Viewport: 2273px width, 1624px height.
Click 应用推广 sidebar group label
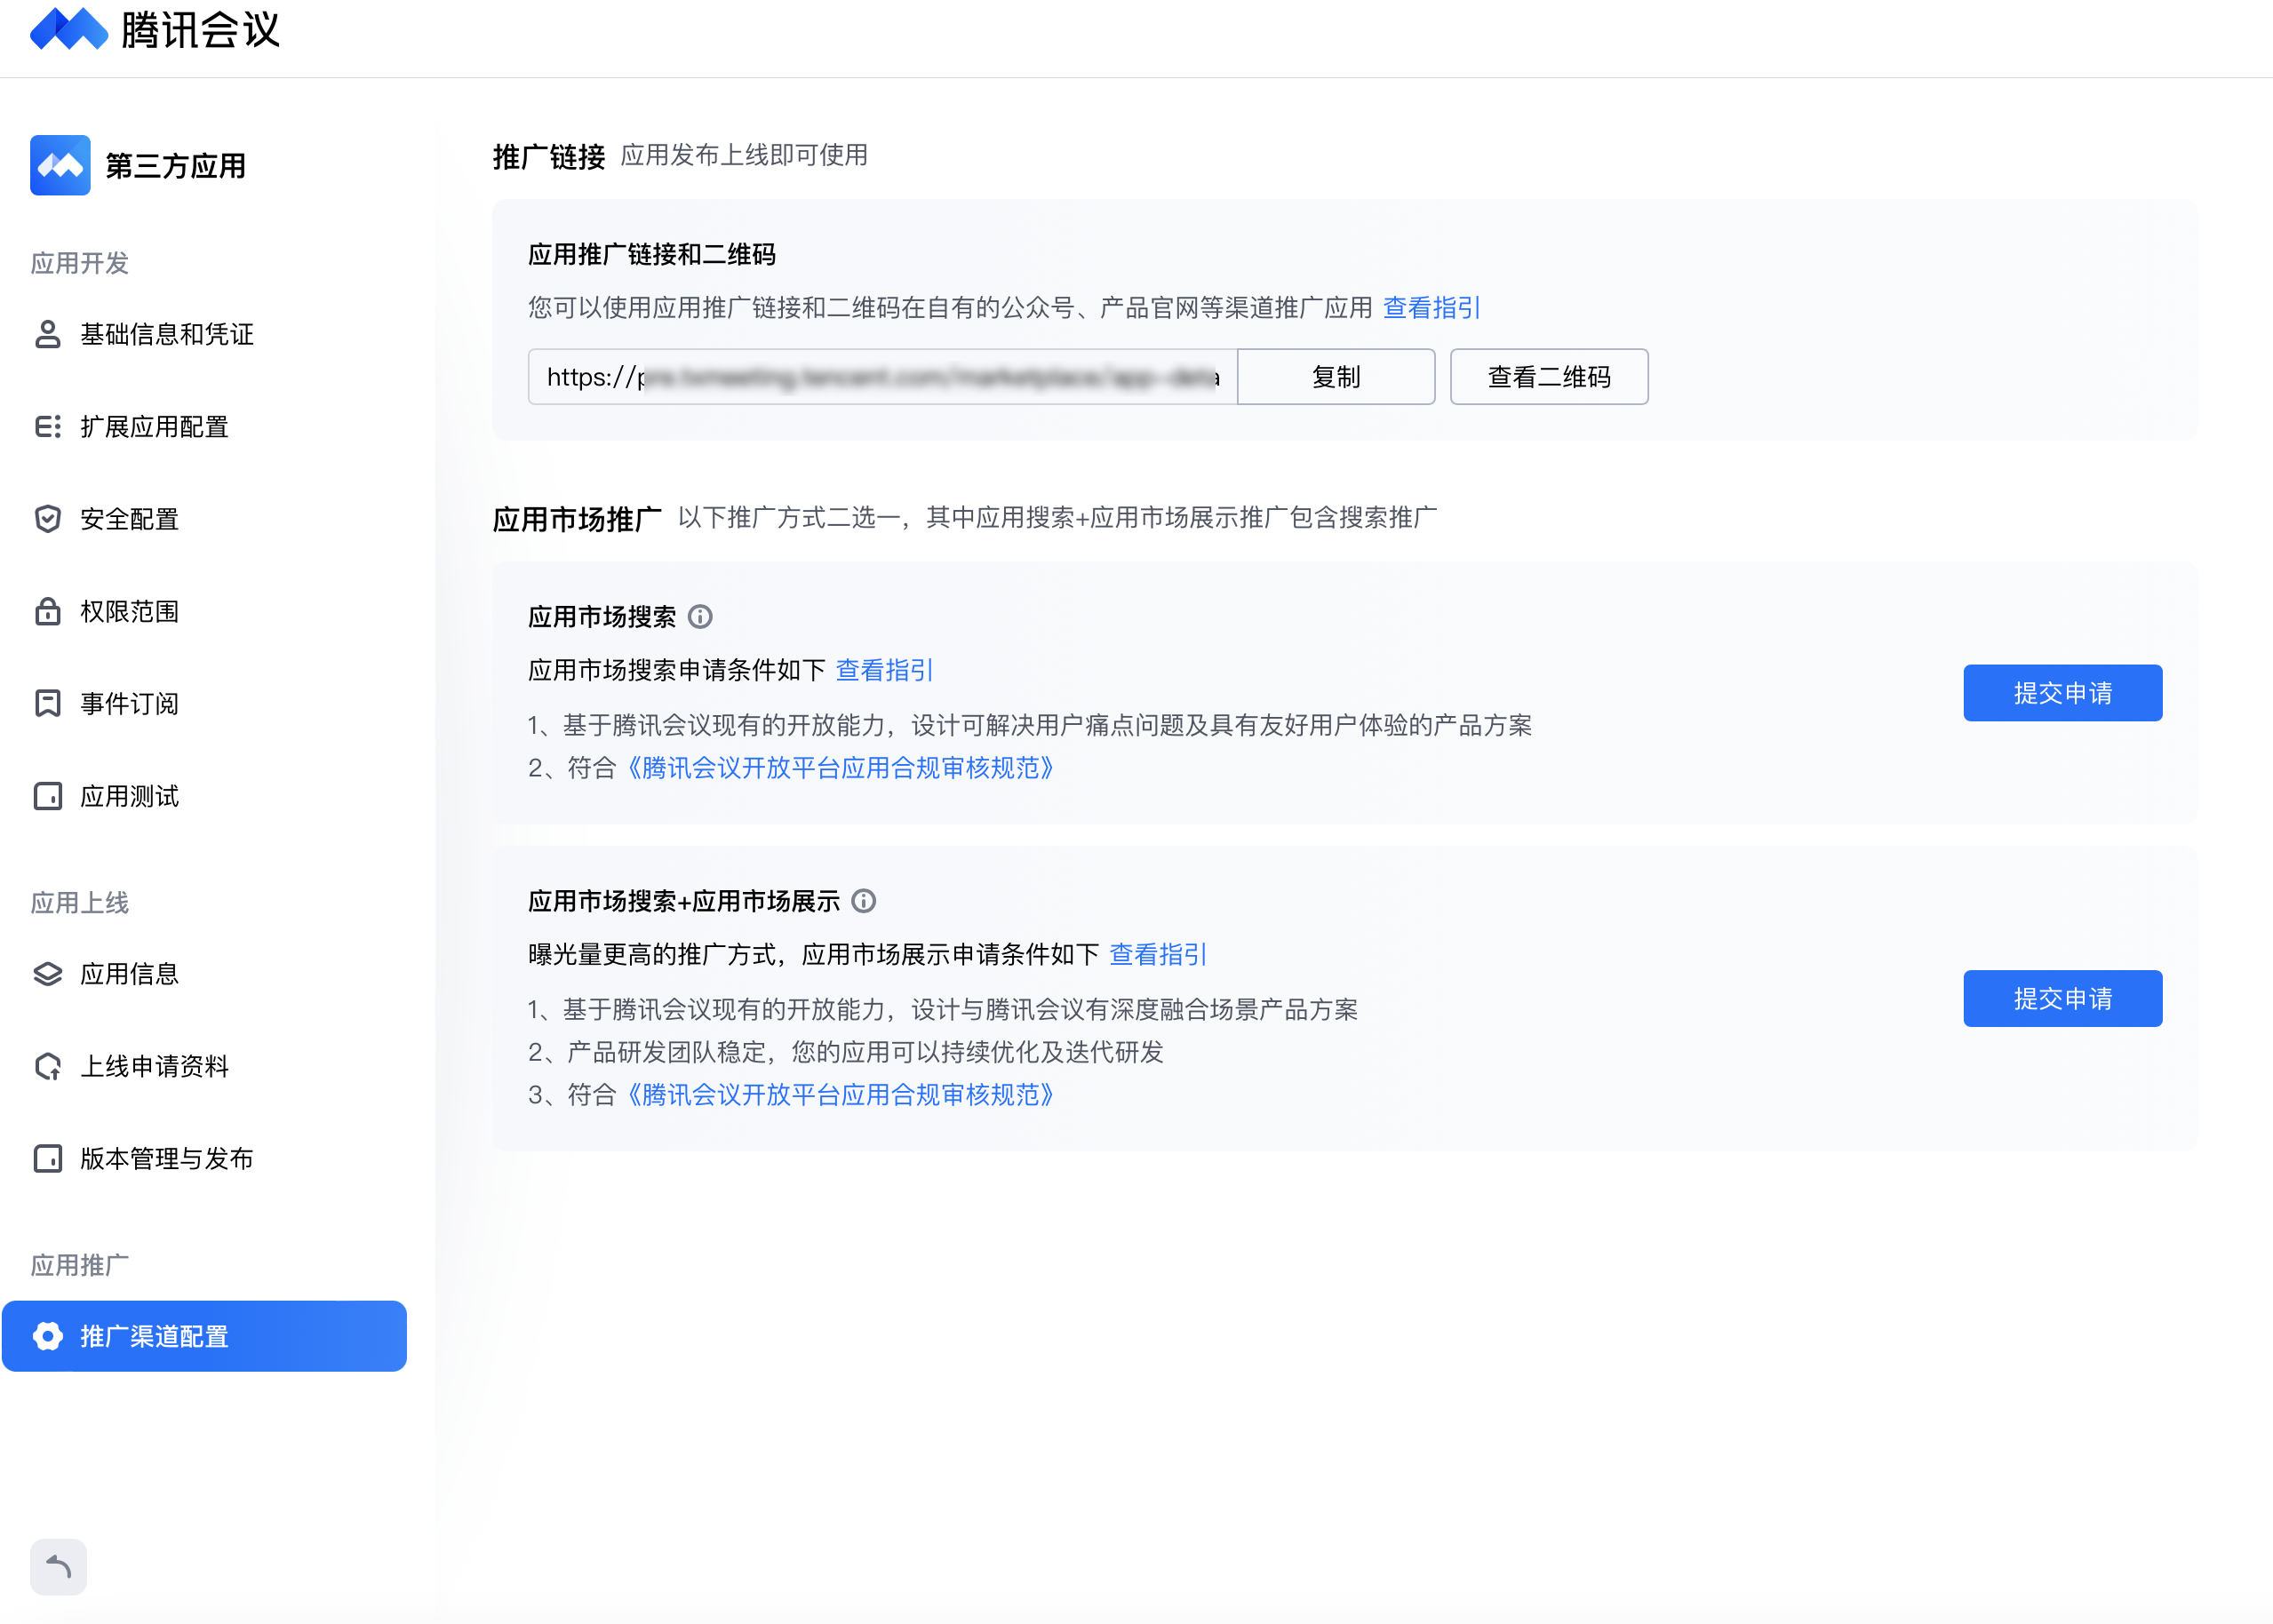pyautogui.click(x=80, y=1265)
